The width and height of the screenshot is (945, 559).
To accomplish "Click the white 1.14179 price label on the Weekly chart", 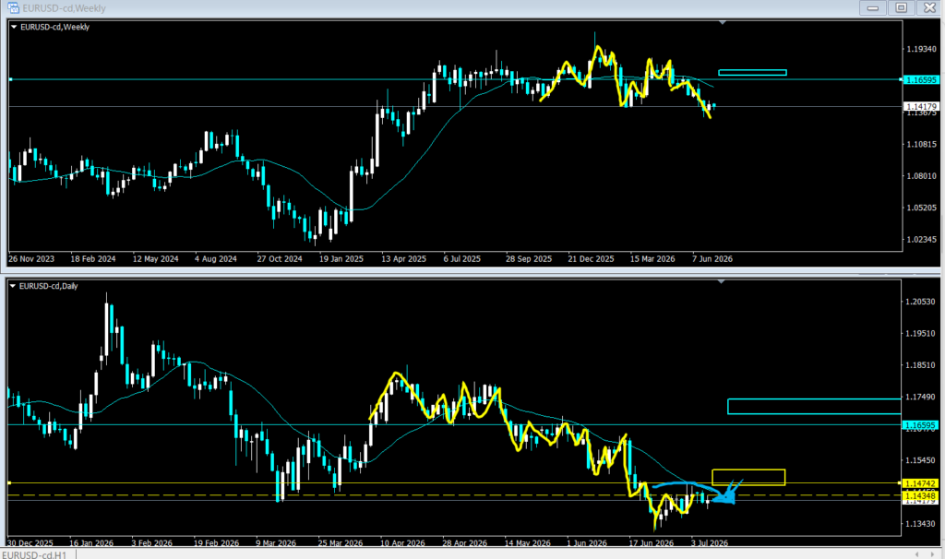I will (922, 107).
